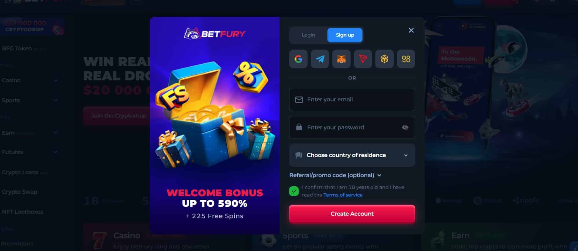Uncheck the 18 years old confirmation checkbox
578x251 pixels.
coord(294,191)
